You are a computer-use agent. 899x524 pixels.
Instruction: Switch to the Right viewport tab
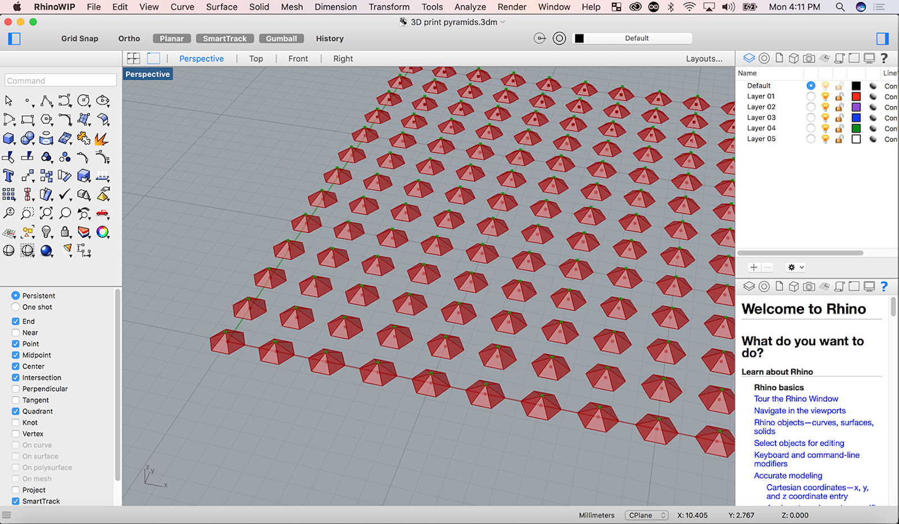(x=343, y=58)
